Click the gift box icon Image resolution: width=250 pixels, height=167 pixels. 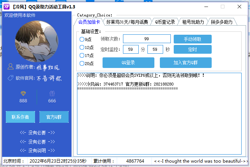click(52, 93)
